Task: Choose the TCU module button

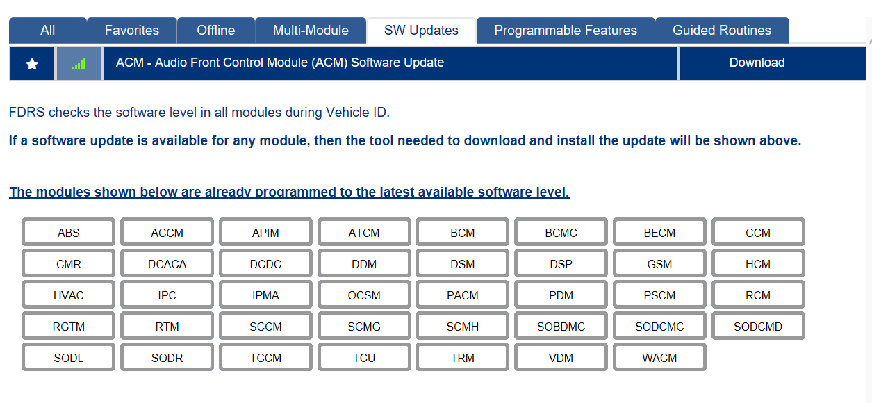Action: [x=364, y=357]
